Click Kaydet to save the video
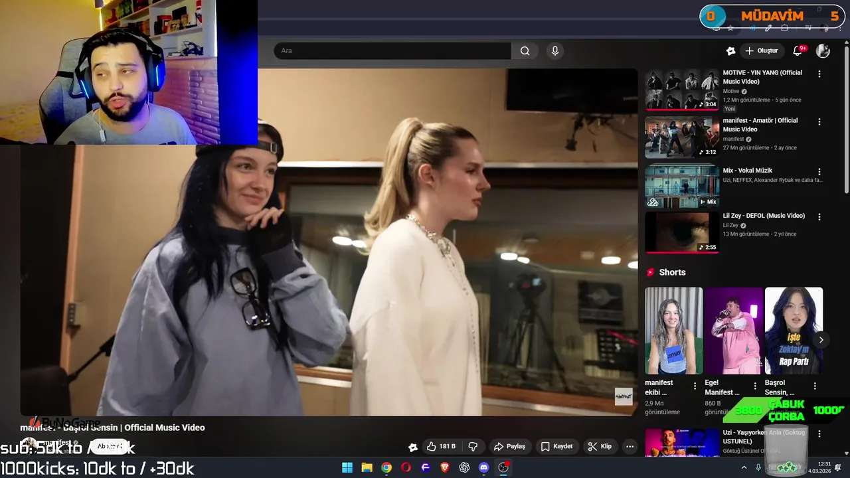850x478 pixels. [556, 447]
